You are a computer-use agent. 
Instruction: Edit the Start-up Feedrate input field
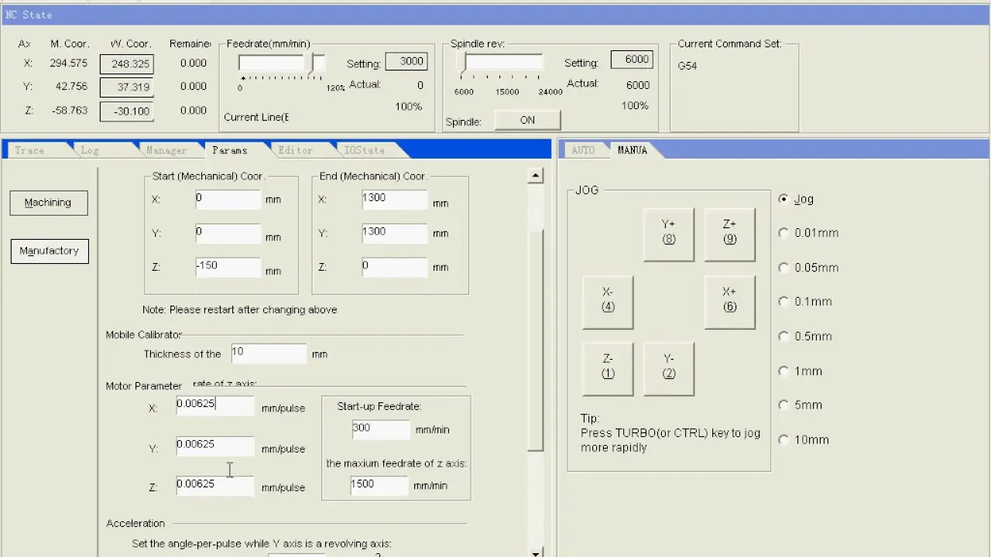pos(380,428)
